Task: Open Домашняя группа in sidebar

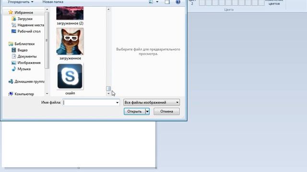Action: [26, 82]
